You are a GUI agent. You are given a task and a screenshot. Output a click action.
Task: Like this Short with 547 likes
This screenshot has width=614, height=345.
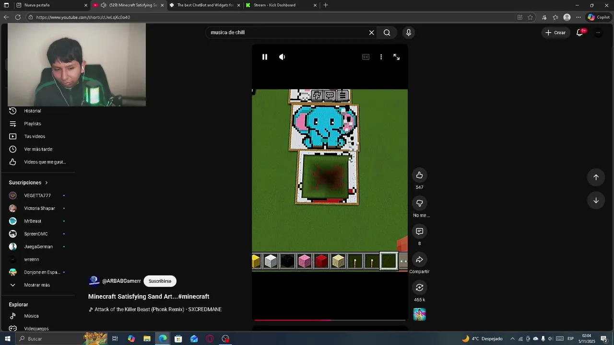click(x=419, y=175)
